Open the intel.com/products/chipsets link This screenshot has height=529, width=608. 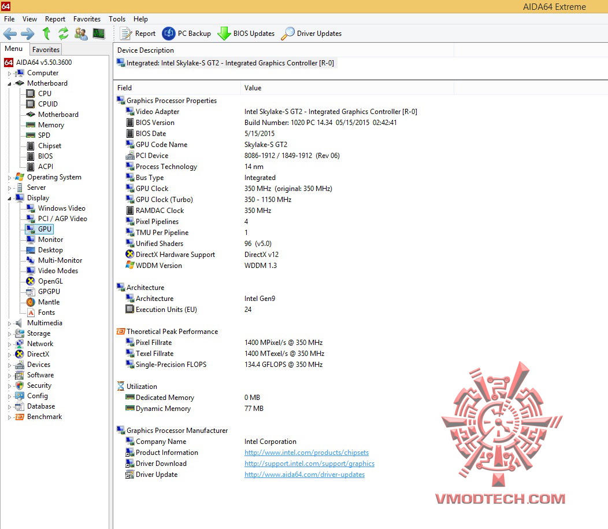pyautogui.click(x=306, y=453)
